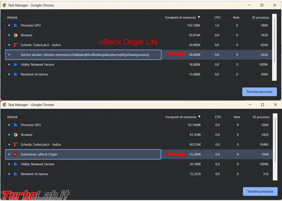The width and height of the screenshot is (282, 201).
Task: Click TurboLab icon in bottom window's Scheda row
Action: pyautogui.click(x=15, y=144)
